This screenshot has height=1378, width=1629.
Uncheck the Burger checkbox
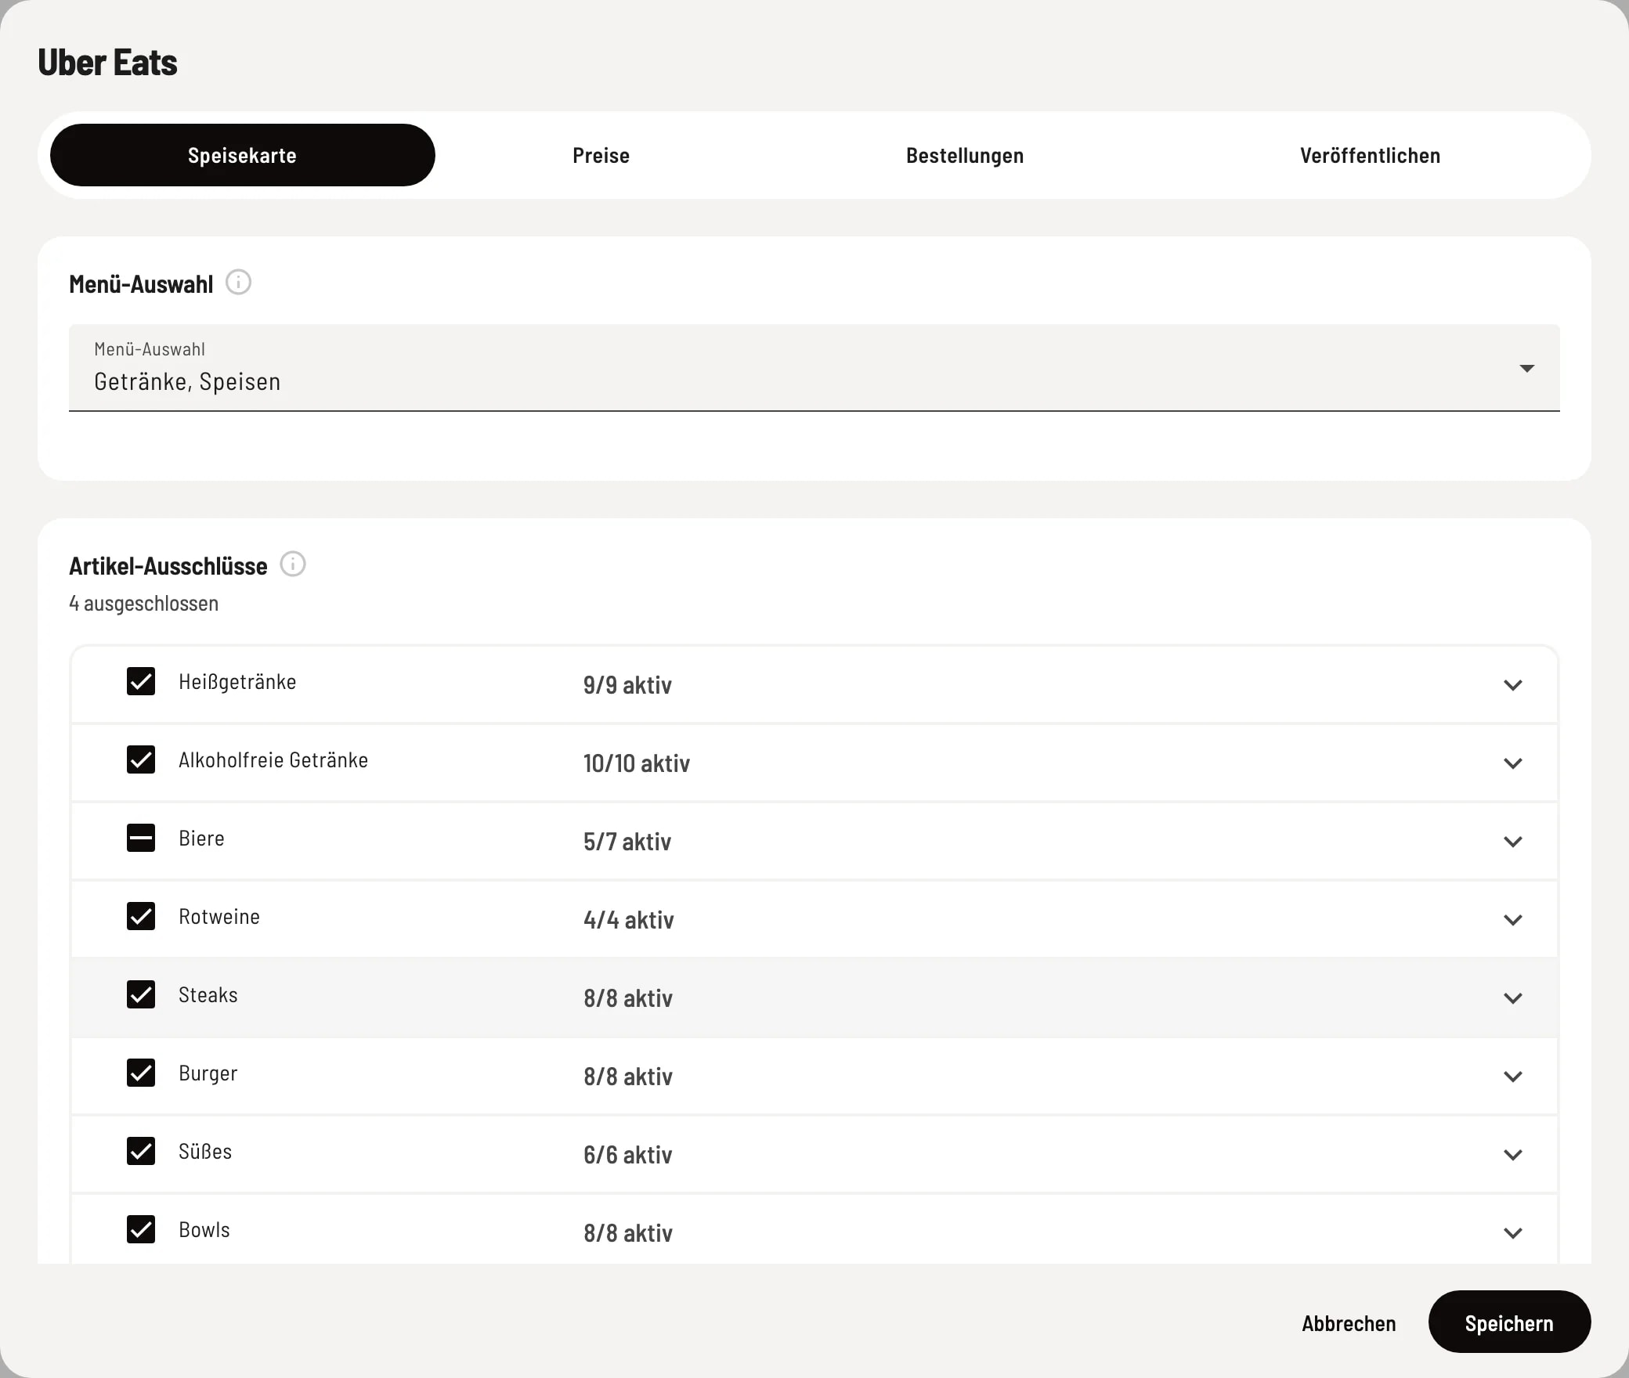[141, 1073]
